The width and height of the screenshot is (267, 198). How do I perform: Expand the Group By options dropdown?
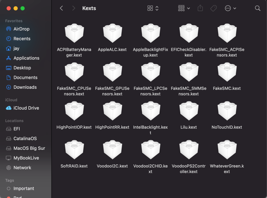[x=184, y=8]
